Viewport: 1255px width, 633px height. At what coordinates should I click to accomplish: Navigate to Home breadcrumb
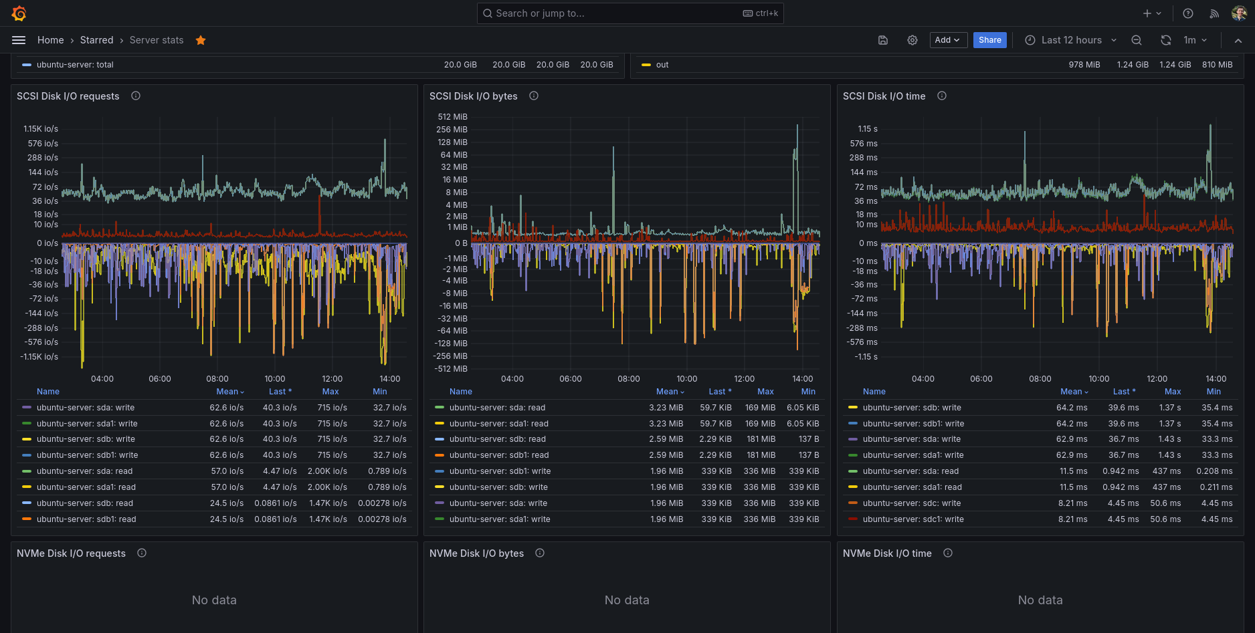coord(51,40)
